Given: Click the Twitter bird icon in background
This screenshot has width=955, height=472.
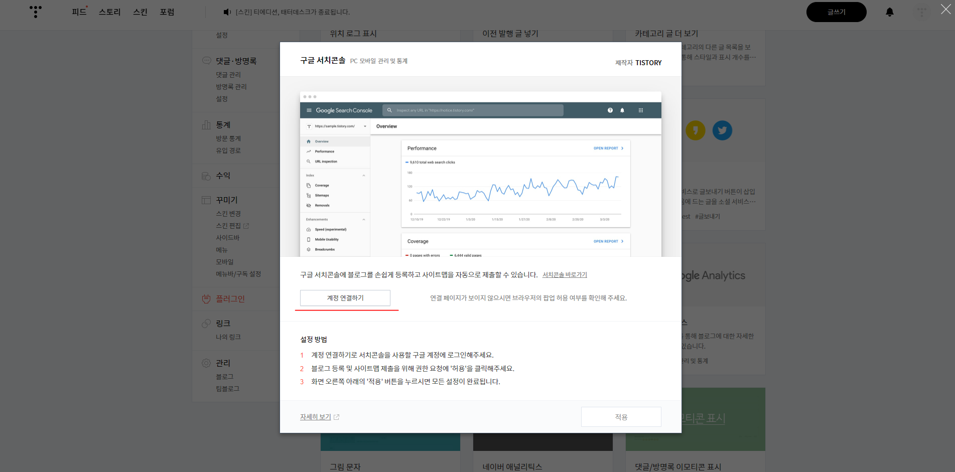Looking at the screenshot, I should click(x=722, y=130).
